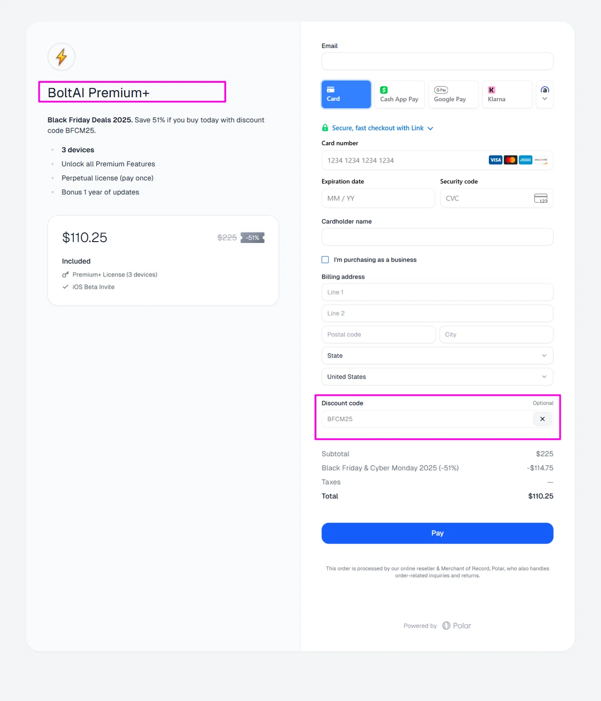Click the $110.25 price on the plan card

[x=85, y=237]
